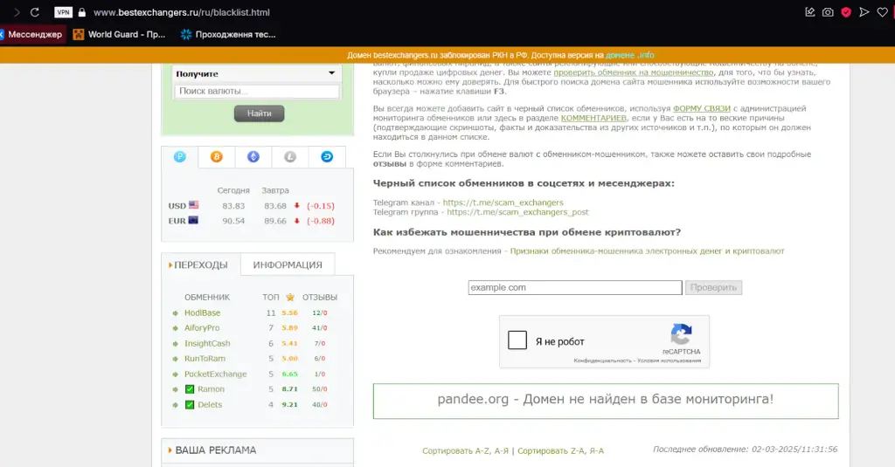
Task: Open the edit/share page icon in toolbar
Action: pyautogui.click(x=810, y=12)
